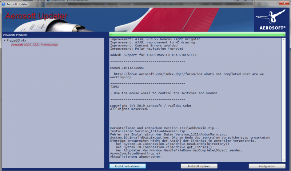
Task: Click the Aerosoft logo in banner
Action: tap(271, 20)
